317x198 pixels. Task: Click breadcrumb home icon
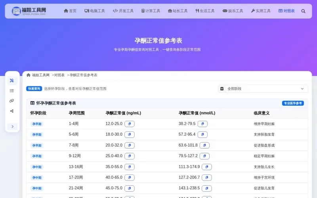[x=29, y=75]
